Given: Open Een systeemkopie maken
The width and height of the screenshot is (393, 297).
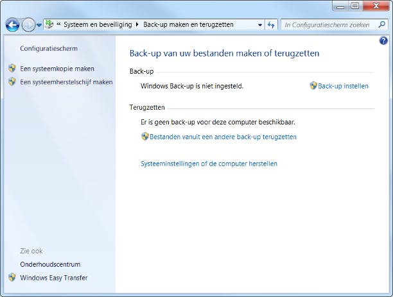Looking at the screenshot, I should [57, 69].
